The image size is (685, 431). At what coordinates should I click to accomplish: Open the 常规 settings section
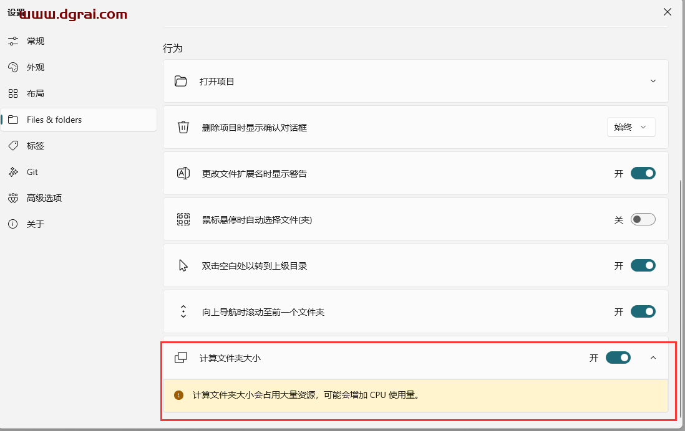[79, 41]
